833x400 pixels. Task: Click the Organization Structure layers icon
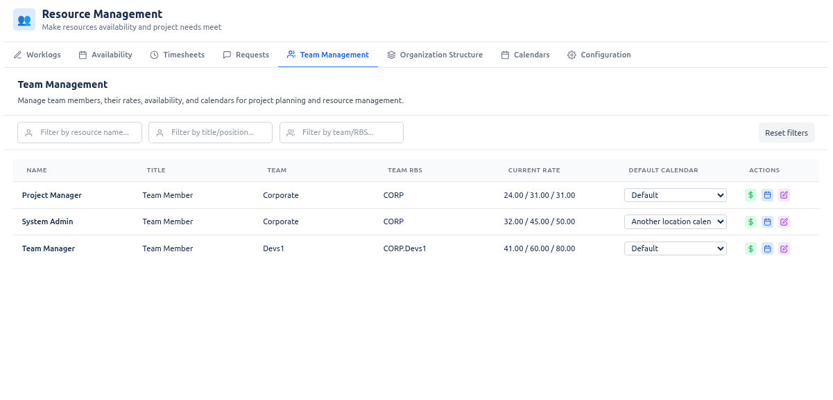(x=392, y=55)
